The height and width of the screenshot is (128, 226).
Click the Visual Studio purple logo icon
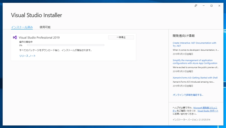[15, 38]
